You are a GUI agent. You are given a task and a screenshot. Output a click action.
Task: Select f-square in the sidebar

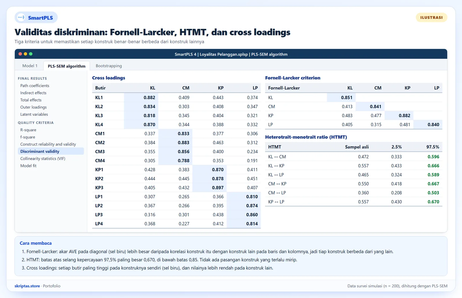(28, 137)
